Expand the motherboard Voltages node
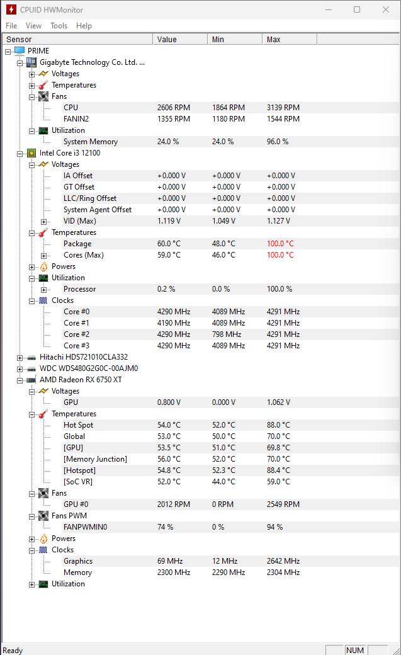This screenshot has width=401, height=655. pos(31,74)
